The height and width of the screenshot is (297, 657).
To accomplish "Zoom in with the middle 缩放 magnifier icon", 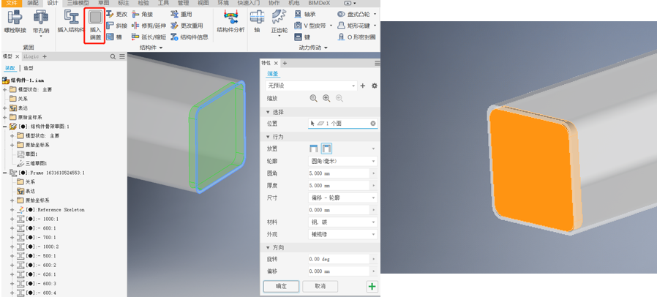I will pos(326,99).
